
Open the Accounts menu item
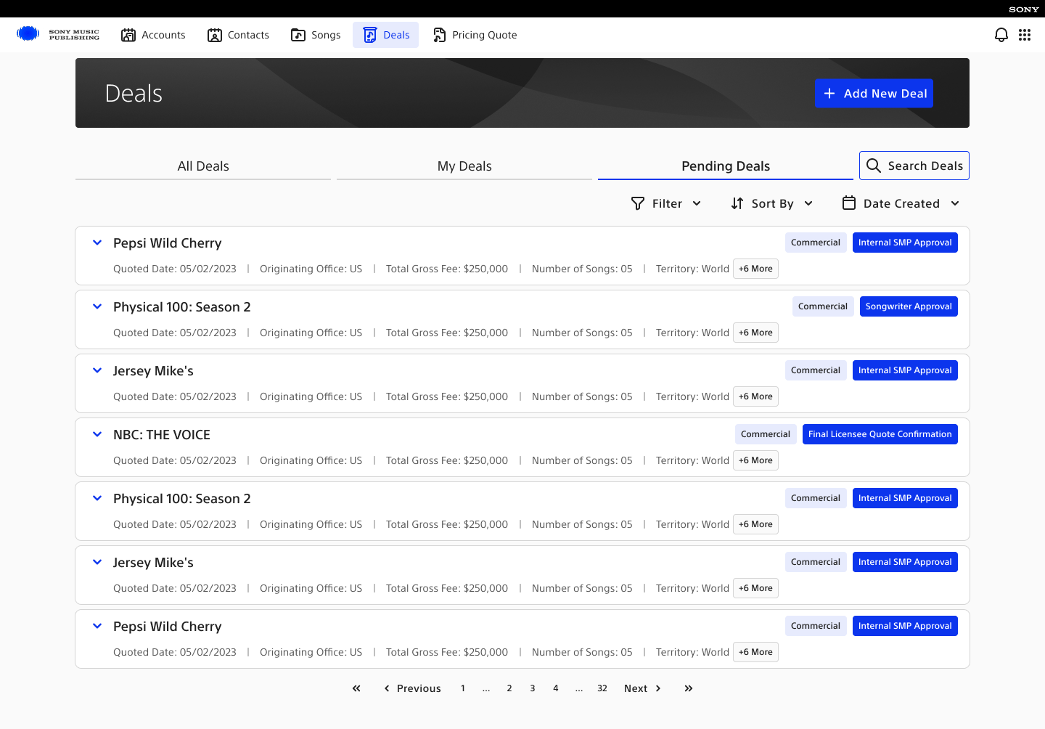(x=153, y=35)
